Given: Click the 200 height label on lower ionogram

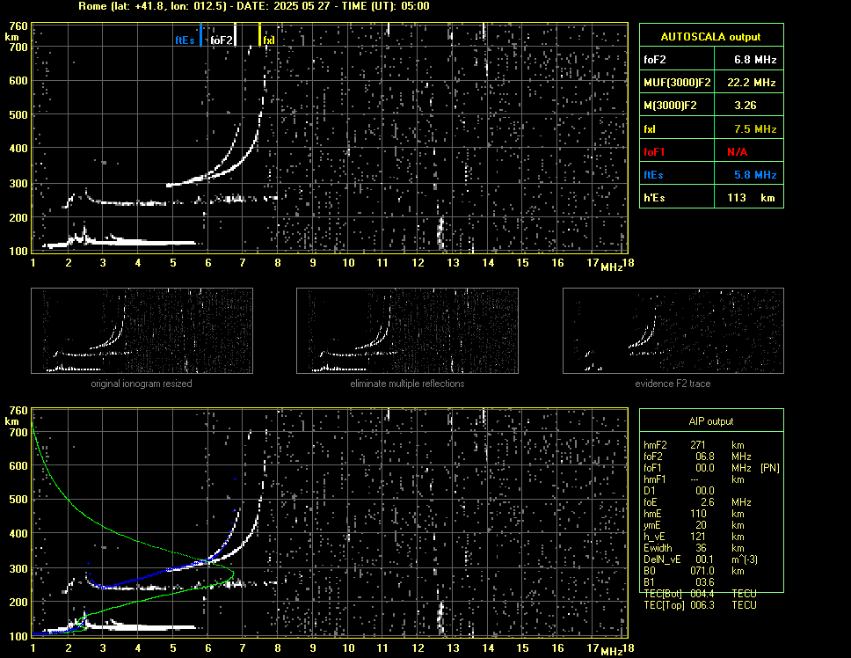Looking at the screenshot, I should (18, 602).
